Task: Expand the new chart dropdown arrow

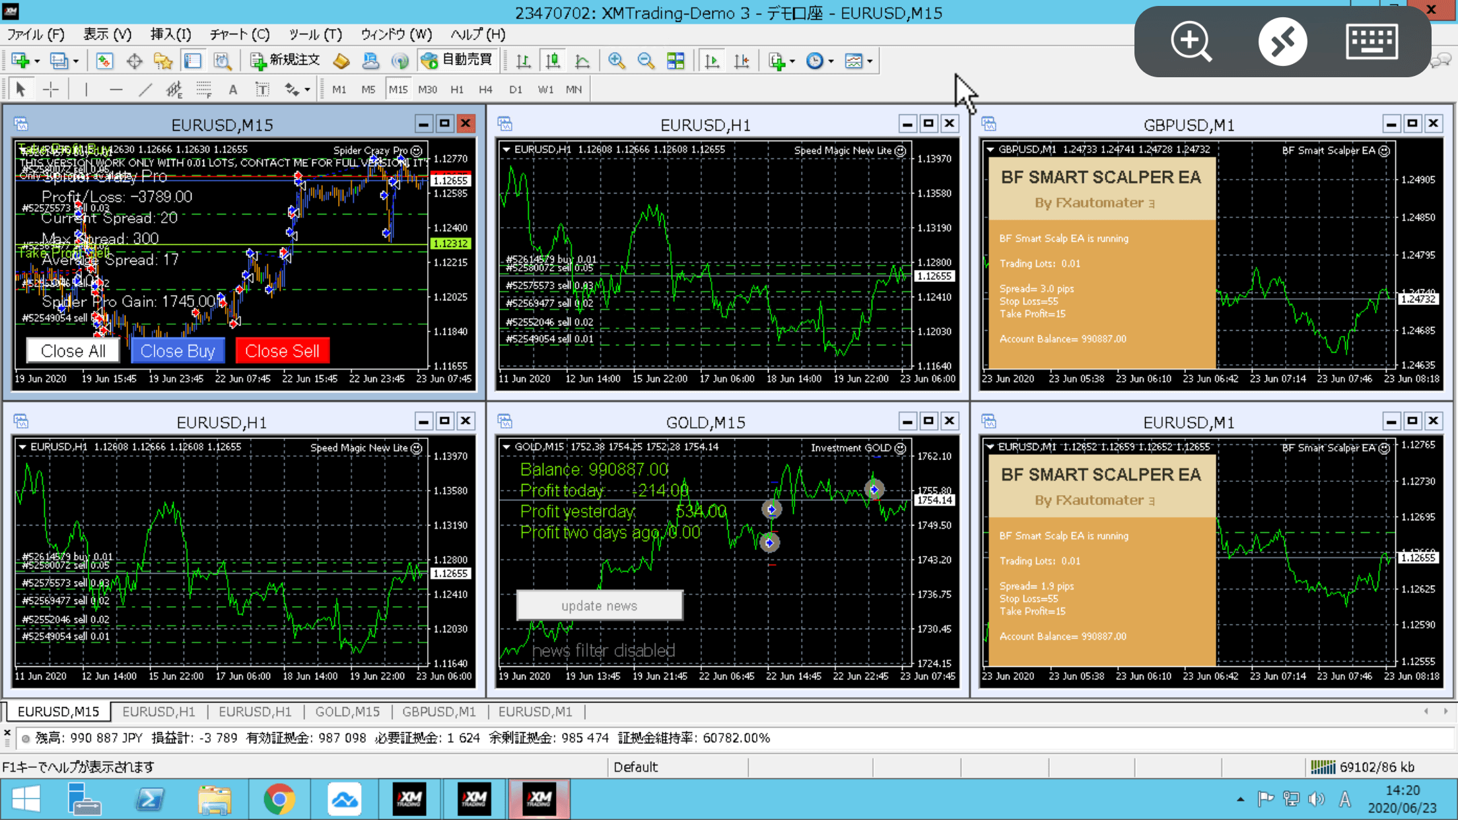Action: (37, 61)
